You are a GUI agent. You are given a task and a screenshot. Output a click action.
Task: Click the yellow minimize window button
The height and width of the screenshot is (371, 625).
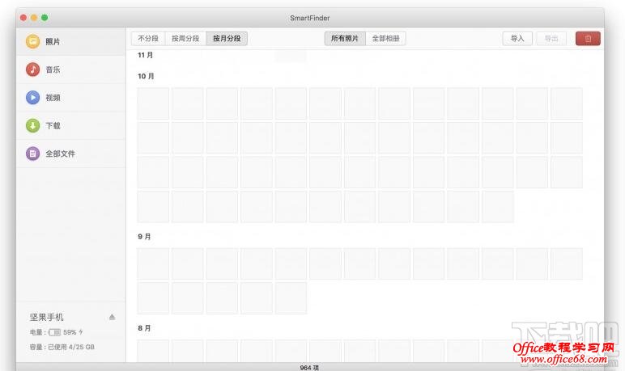(34, 18)
